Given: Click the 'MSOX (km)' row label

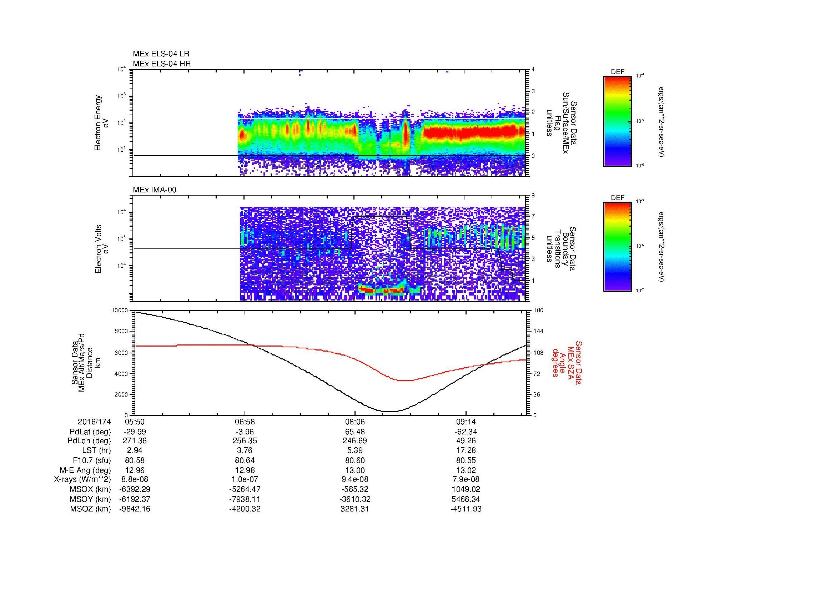Looking at the screenshot, I should 91,489.
